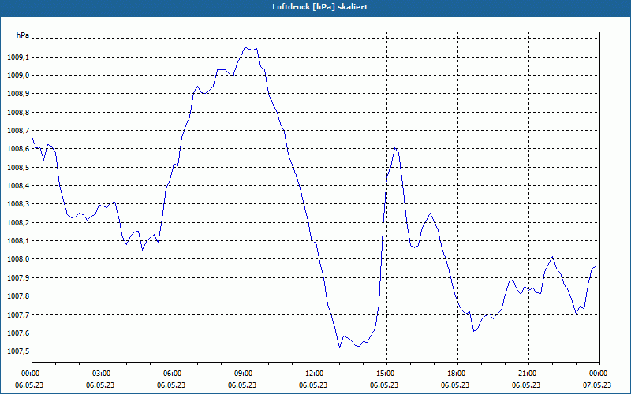Viewport: 631px width, 394px height.
Task: Click the 1008,5 y-axis tick label
Action: pos(18,168)
